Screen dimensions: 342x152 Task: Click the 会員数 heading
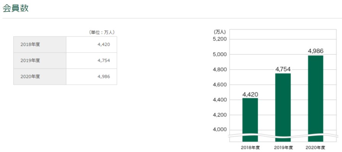(16, 8)
